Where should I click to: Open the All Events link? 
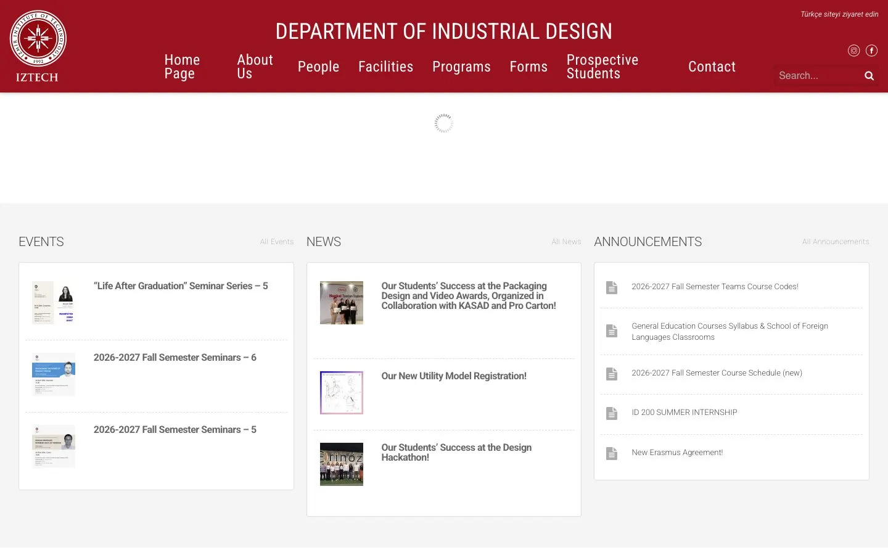(x=277, y=242)
